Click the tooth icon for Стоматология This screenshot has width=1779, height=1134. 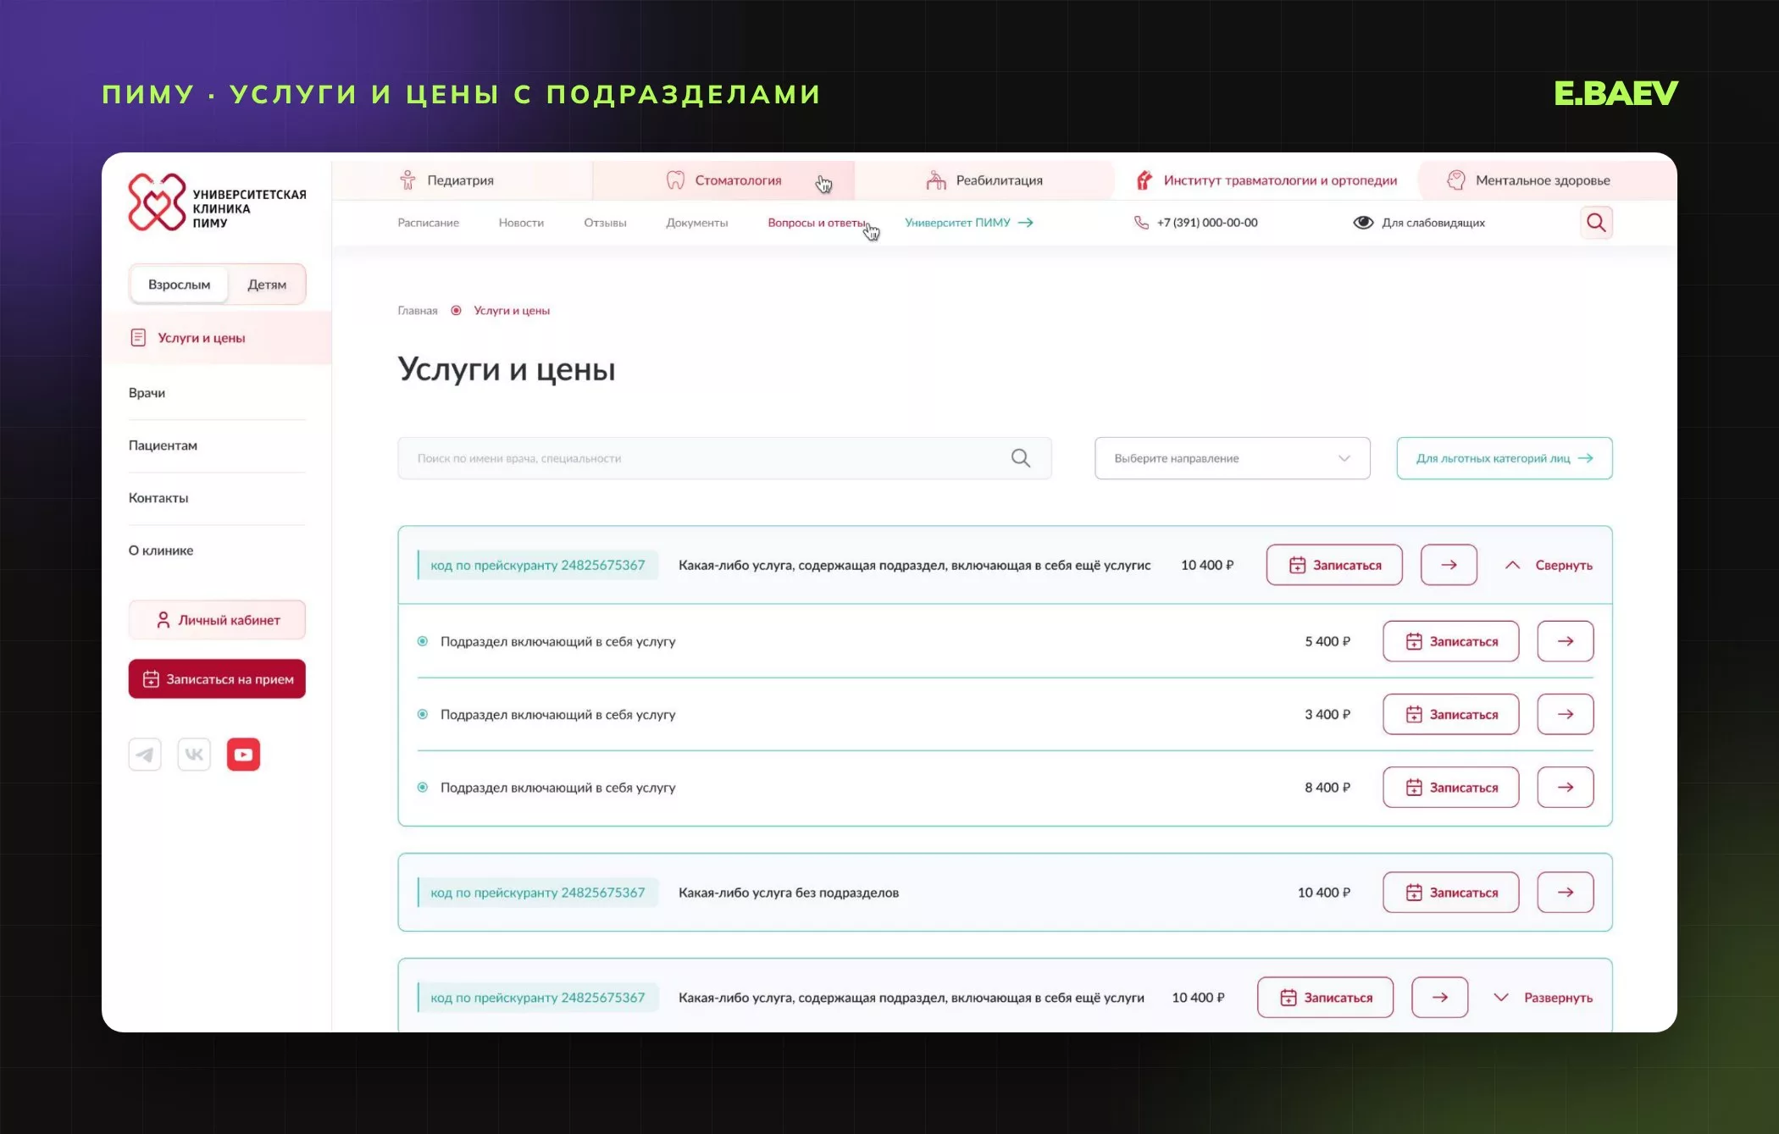tap(675, 180)
